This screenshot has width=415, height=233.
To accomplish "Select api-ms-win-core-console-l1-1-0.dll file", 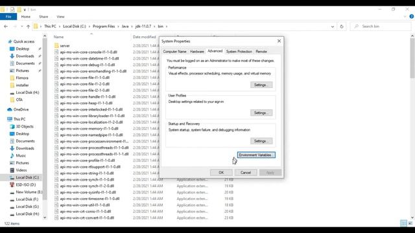I will [x=88, y=52].
